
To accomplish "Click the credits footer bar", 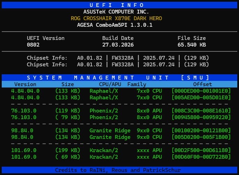I will pos(119,170).
